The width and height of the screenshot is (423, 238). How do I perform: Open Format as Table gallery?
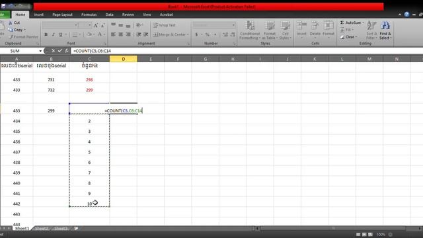pyautogui.click(x=269, y=30)
